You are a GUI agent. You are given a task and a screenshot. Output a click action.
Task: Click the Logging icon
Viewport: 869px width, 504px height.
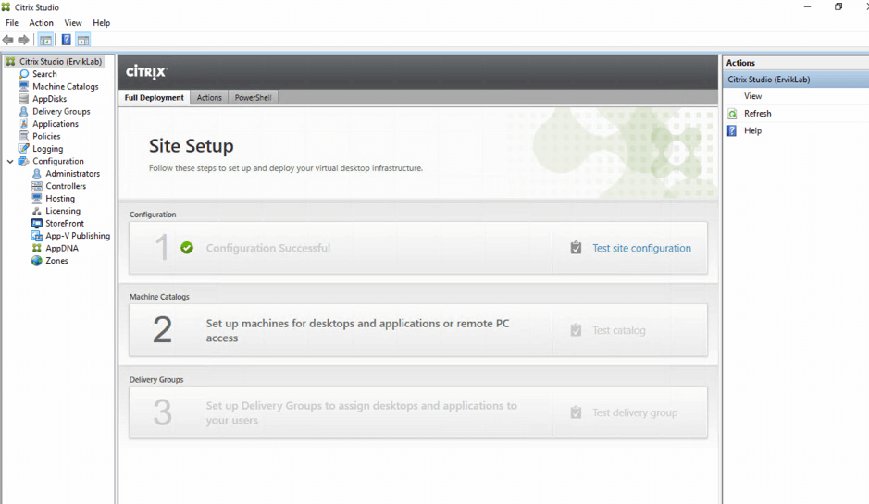click(x=24, y=149)
